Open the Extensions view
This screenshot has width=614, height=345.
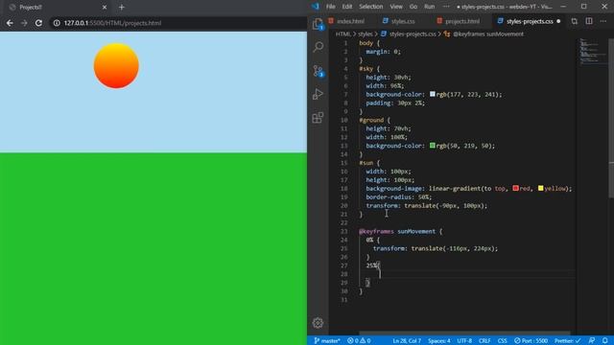[318, 117]
